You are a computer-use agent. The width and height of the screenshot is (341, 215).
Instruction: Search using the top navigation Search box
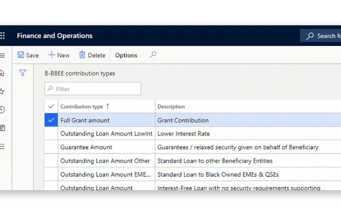pos(322,36)
